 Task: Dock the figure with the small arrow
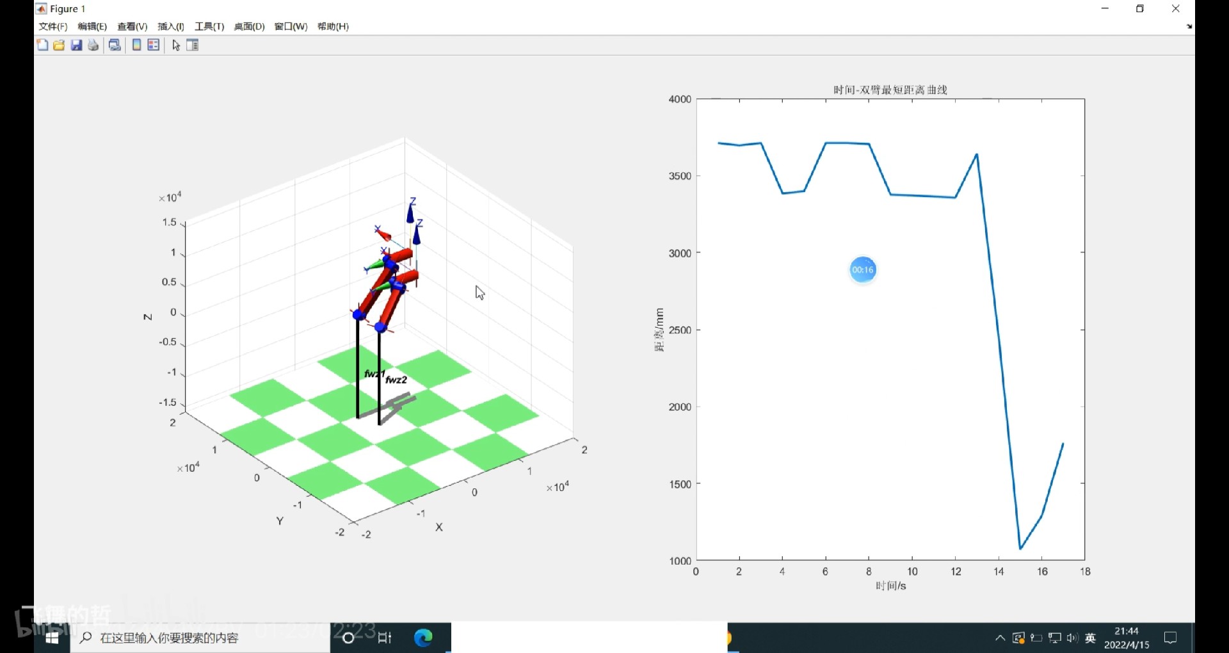pos(1189,26)
